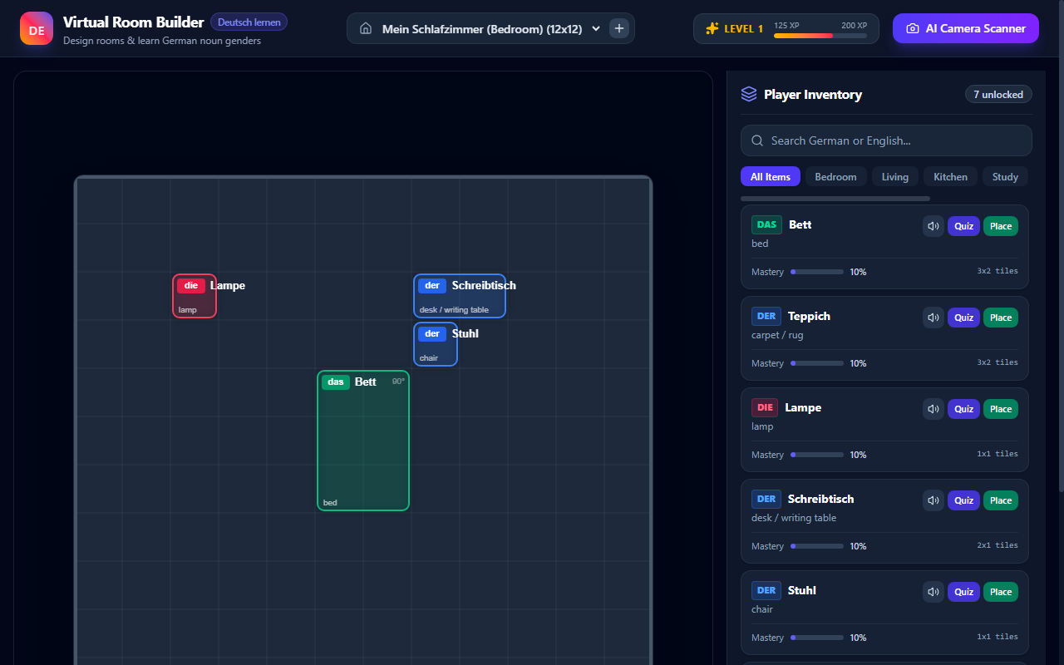Click speaker icon for Lampe
Viewport: 1064px width, 665px height.
click(x=933, y=409)
